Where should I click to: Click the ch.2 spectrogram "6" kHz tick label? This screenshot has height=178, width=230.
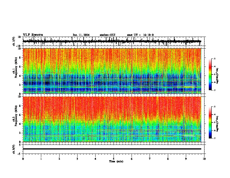click(x=20, y=115)
